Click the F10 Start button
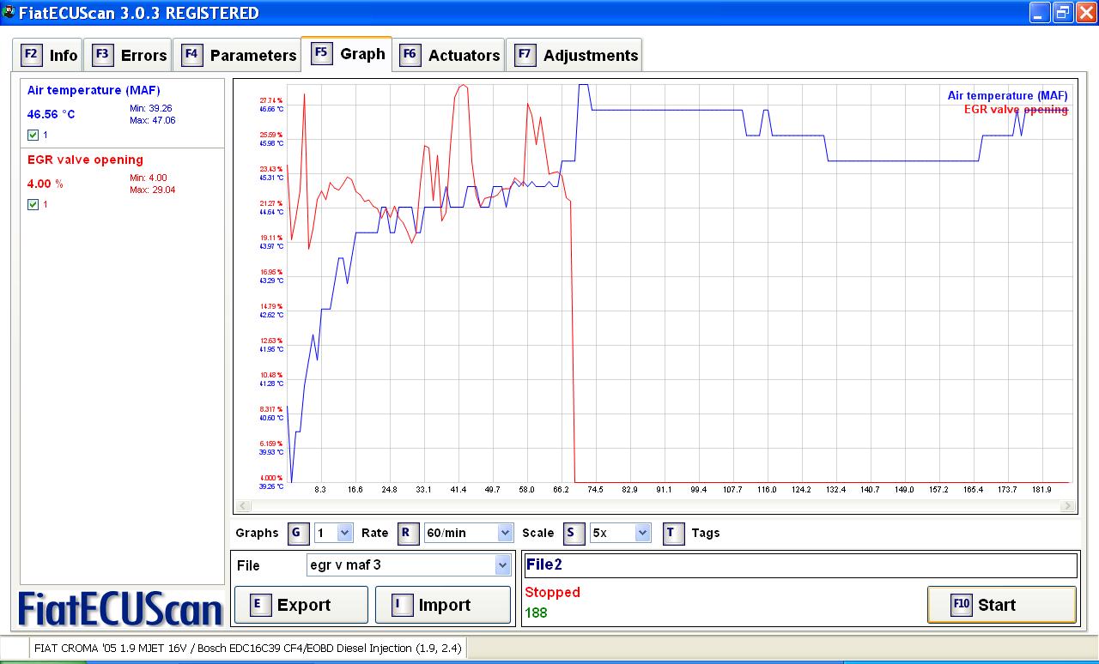 (1001, 605)
